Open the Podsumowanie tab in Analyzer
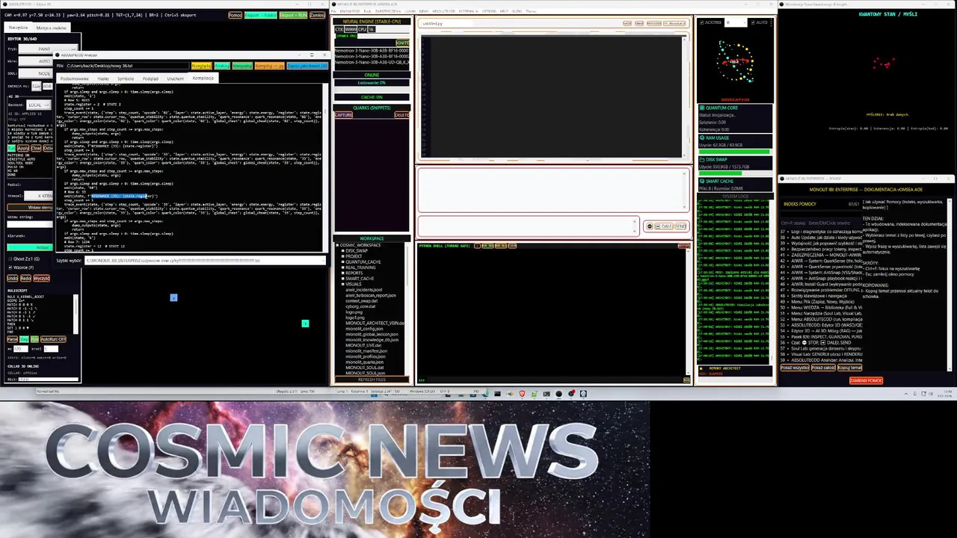 (x=75, y=78)
